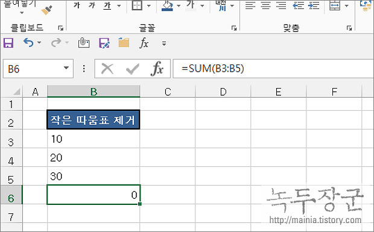
Task: Click the Select All corner triangle
Action: point(17,92)
